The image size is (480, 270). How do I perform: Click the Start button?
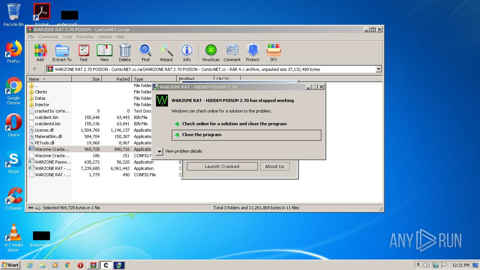coord(10,265)
